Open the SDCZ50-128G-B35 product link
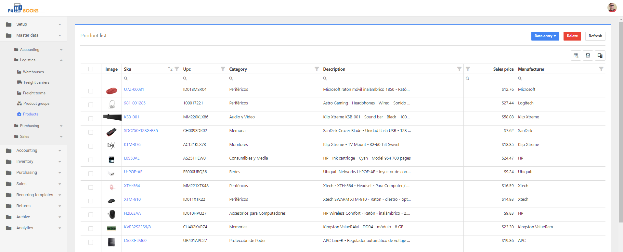623x252 pixels. click(141, 131)
